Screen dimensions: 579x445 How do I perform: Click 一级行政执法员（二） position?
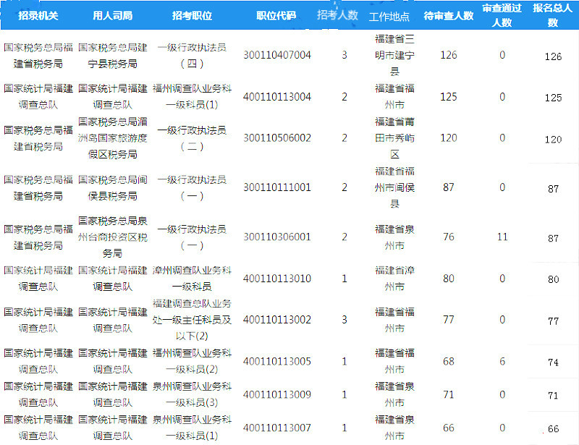(x=192, y=138)
